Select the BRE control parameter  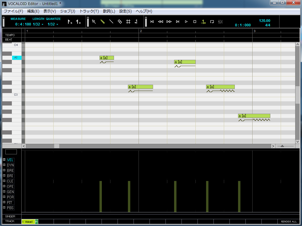[x=10, y=171]
